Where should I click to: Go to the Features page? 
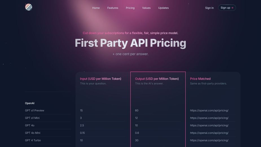click(113, 8)
